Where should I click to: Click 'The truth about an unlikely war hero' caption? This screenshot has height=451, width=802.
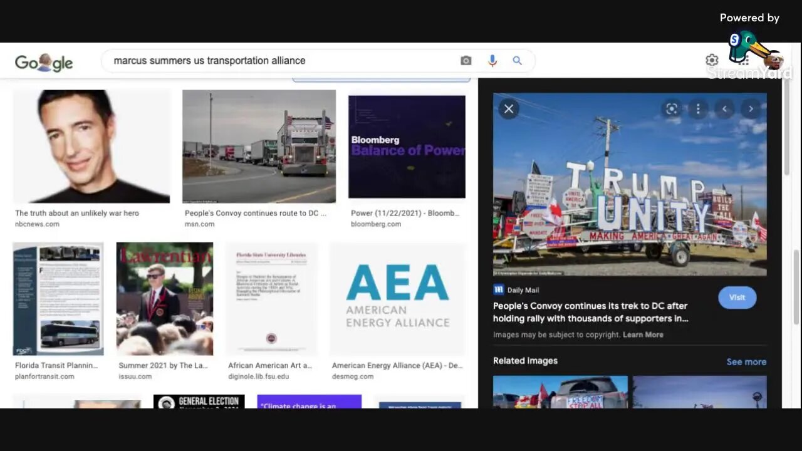(77, 213)
